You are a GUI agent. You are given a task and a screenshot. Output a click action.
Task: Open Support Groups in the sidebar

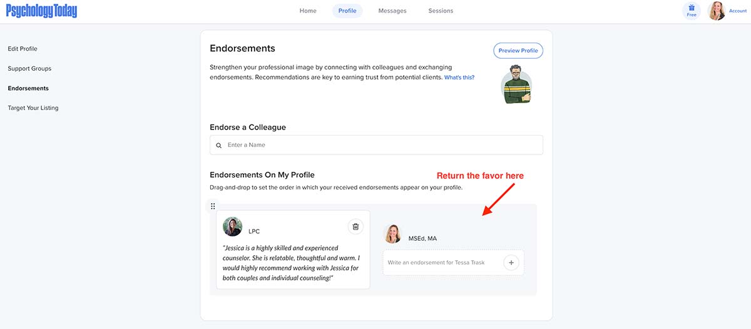click(29, 69)
